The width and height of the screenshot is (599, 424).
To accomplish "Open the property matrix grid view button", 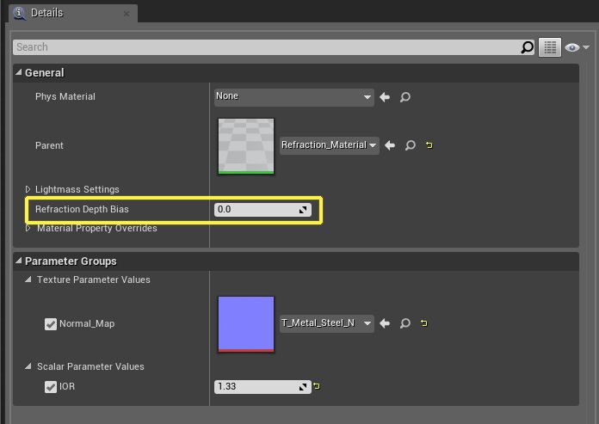I will pyautogui.click(x=550, y=47).
